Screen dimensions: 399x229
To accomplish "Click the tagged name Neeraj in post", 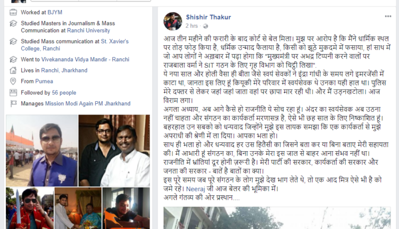I will pos(195,189).
